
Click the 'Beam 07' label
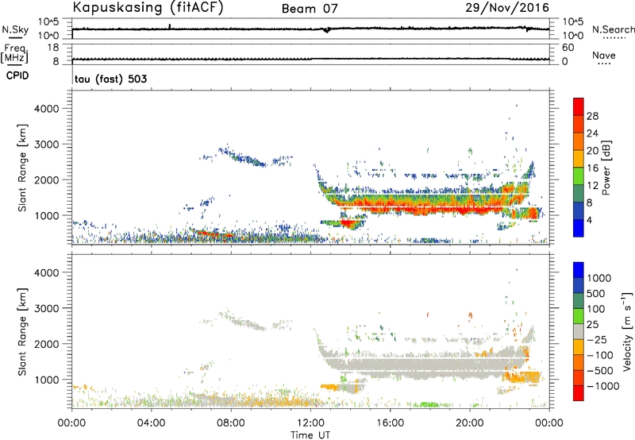310,9
